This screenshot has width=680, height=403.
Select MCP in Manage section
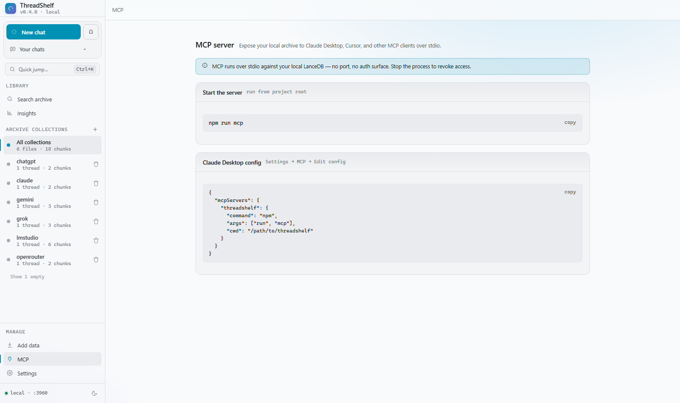[x=52, y=359]
